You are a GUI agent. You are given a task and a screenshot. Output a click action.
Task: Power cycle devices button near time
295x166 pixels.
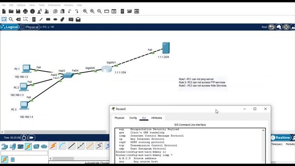pos(24,138)
